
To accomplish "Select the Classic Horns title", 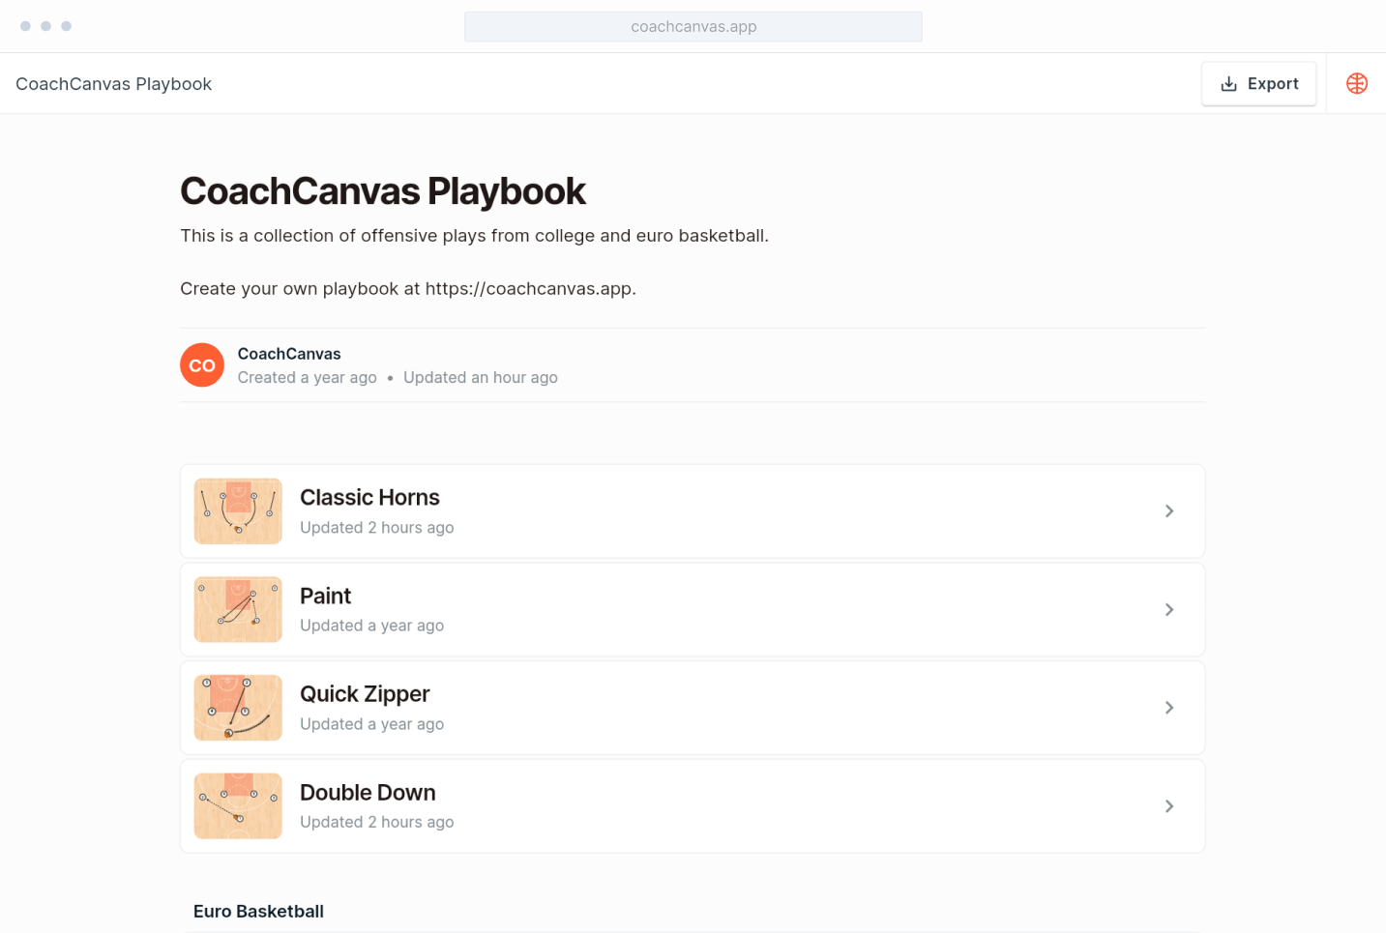I will point(369,498).
